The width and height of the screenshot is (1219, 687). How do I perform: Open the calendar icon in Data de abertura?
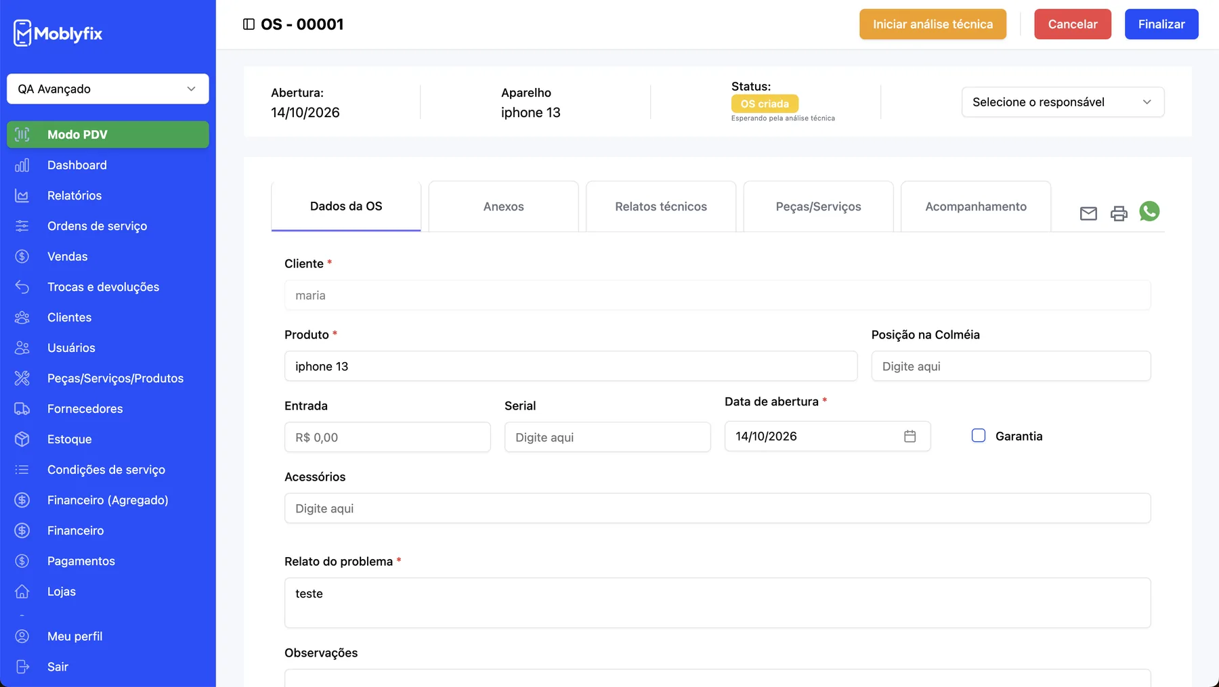click(910, 437)
